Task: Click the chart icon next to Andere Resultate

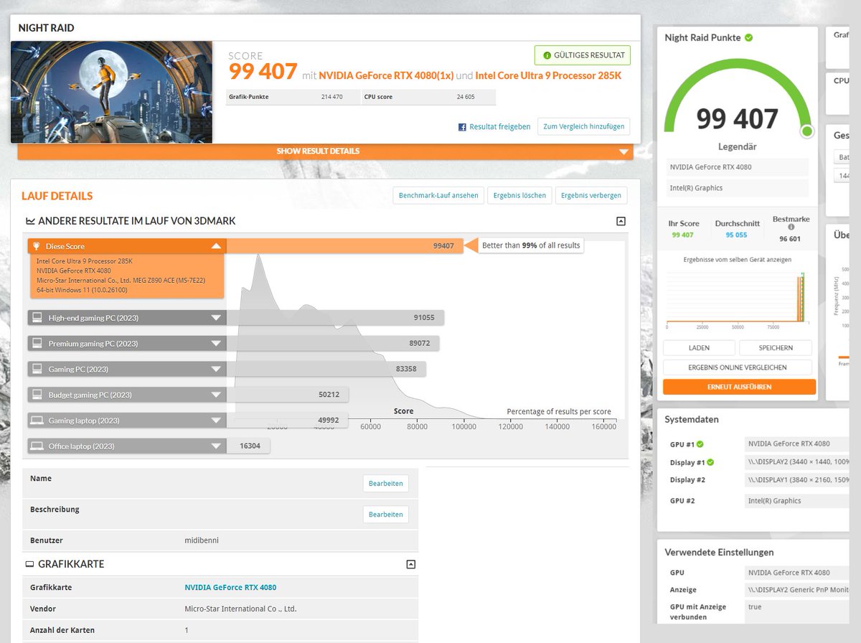Action: [30, 221]
